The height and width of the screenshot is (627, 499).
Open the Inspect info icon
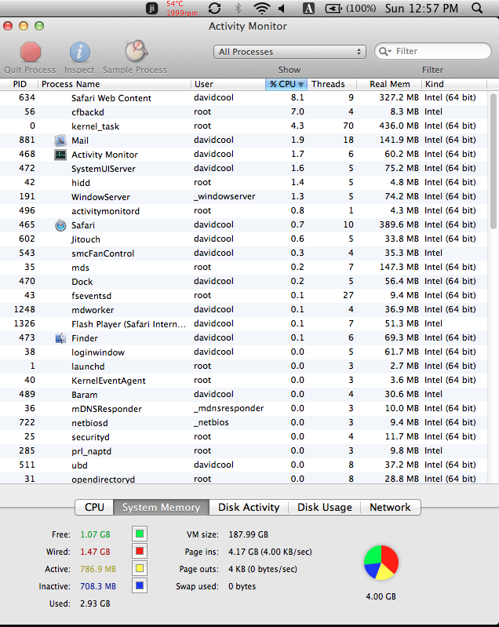[x=79, y=52]
